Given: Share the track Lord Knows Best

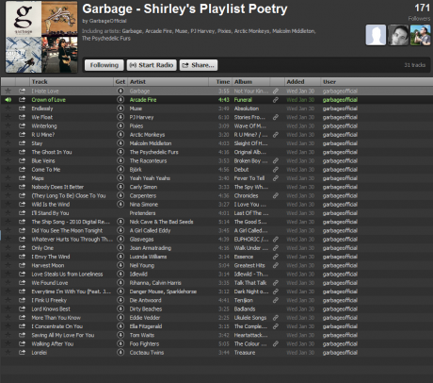Looking at the screenshot, I should point(22,308).
